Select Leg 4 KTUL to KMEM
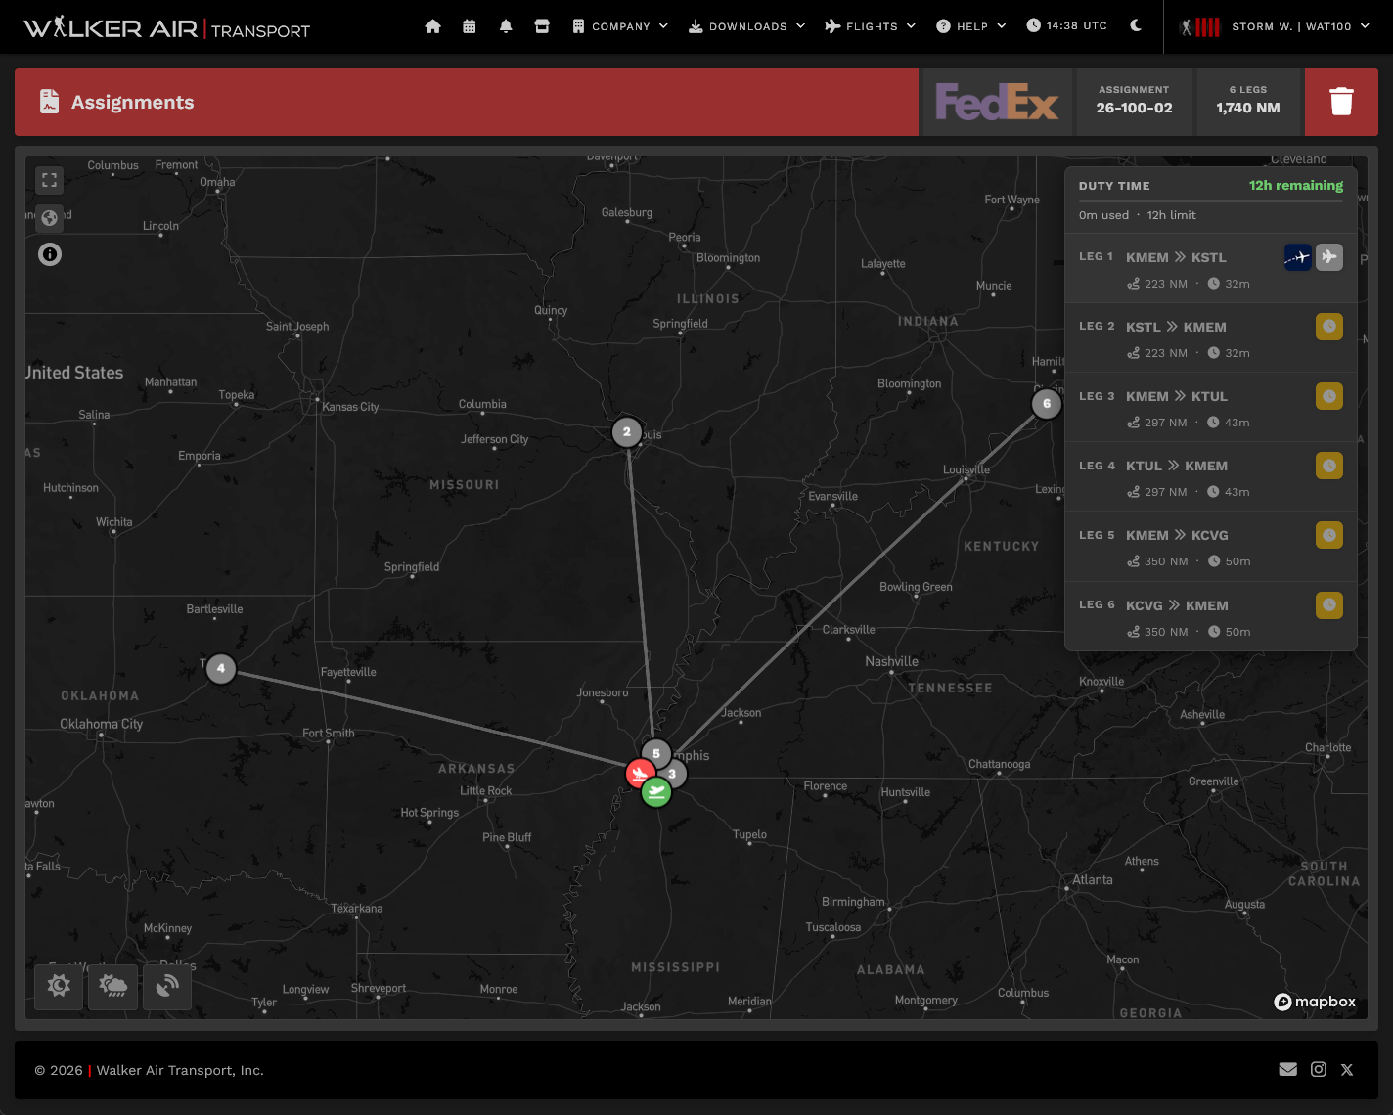1393x1115 pixels. pyautogui.click(x=1211, y=477)
